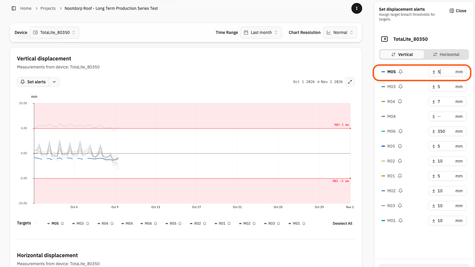
Task: Click Deselect All targets
Action: pos(342,224)
